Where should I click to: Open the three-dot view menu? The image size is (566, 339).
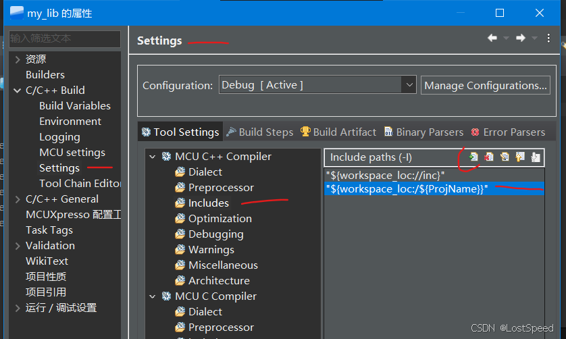point(548,38)
